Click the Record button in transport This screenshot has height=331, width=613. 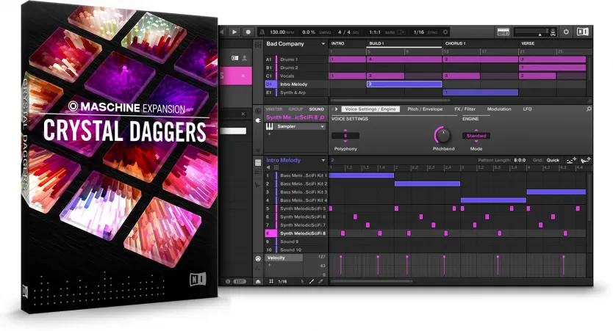248,32
